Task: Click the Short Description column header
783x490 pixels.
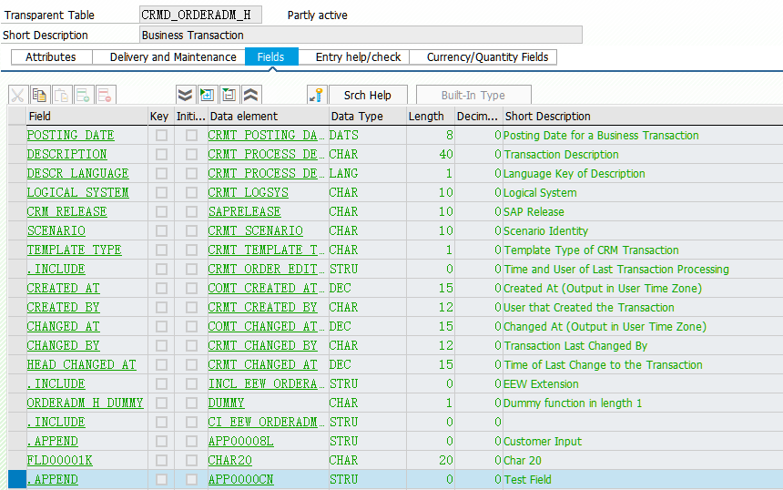Action: 547,116
